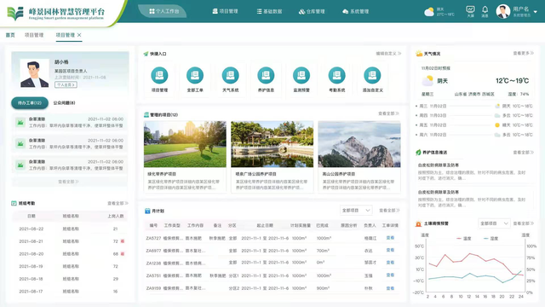Select the 待办工单(12) pill tab

(x=30, y=103)
